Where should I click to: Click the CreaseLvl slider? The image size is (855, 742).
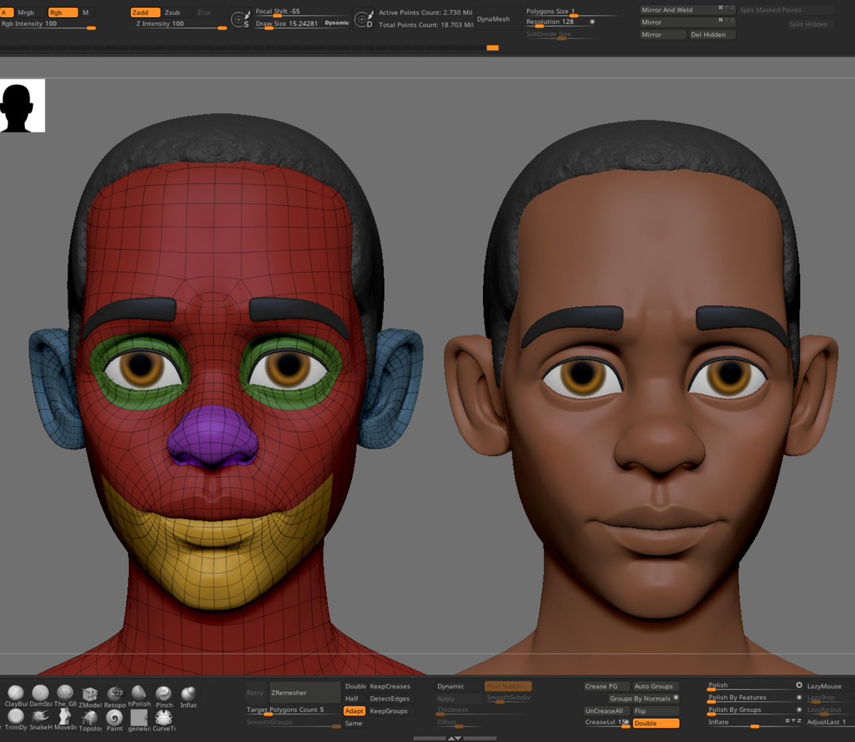pyautogui.click(x=606, y=723)
